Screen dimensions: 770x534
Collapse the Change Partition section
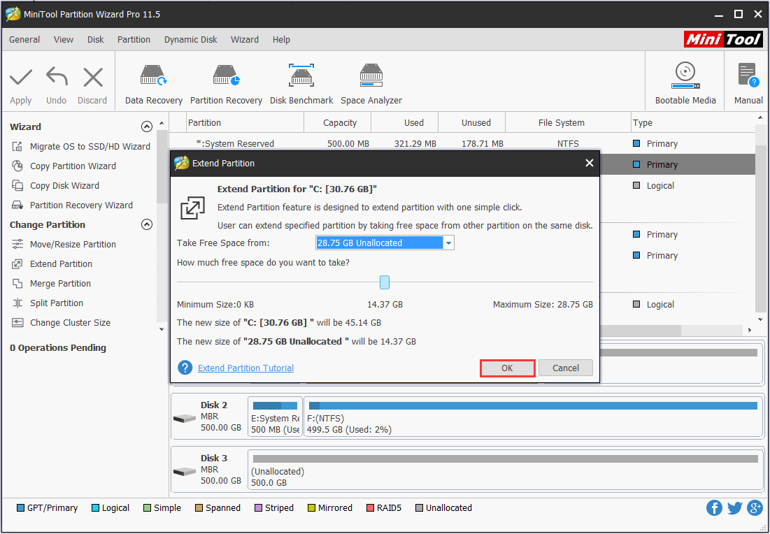point(146,225)
